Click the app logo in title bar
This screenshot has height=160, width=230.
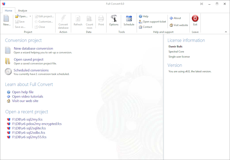4,4
